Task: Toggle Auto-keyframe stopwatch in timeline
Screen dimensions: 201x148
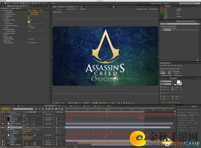Action: [x=59, y=109]
